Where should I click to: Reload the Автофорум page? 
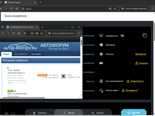coord(13,33)
